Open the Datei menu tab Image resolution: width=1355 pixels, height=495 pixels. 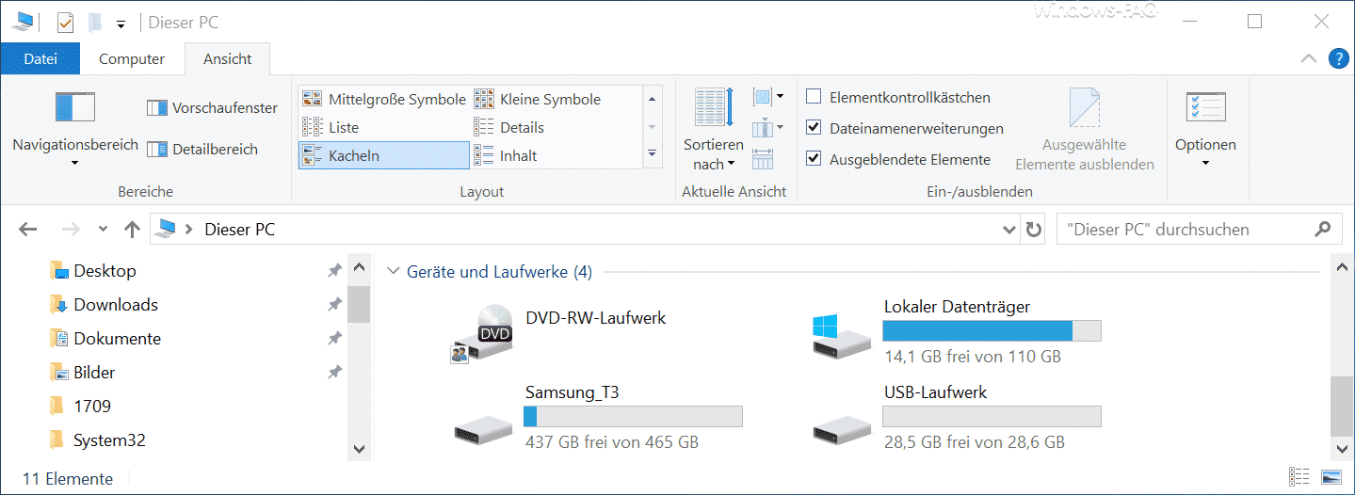tap(40, 58)
